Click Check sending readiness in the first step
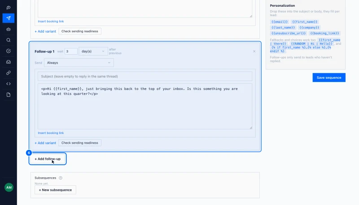 coord(80,31)
